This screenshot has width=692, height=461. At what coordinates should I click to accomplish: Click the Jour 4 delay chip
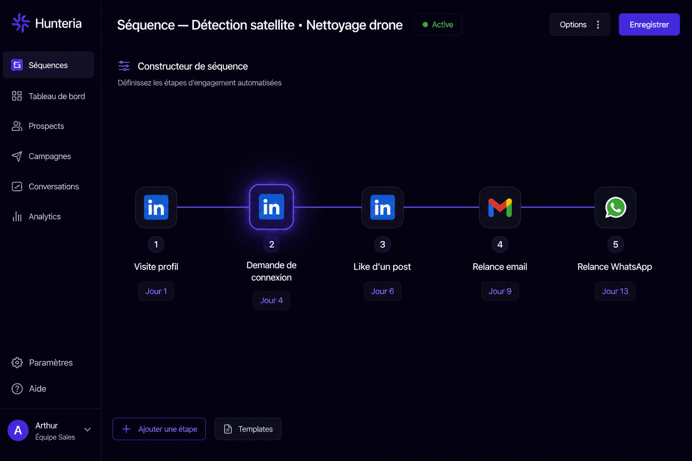click(x=272, y=300)
